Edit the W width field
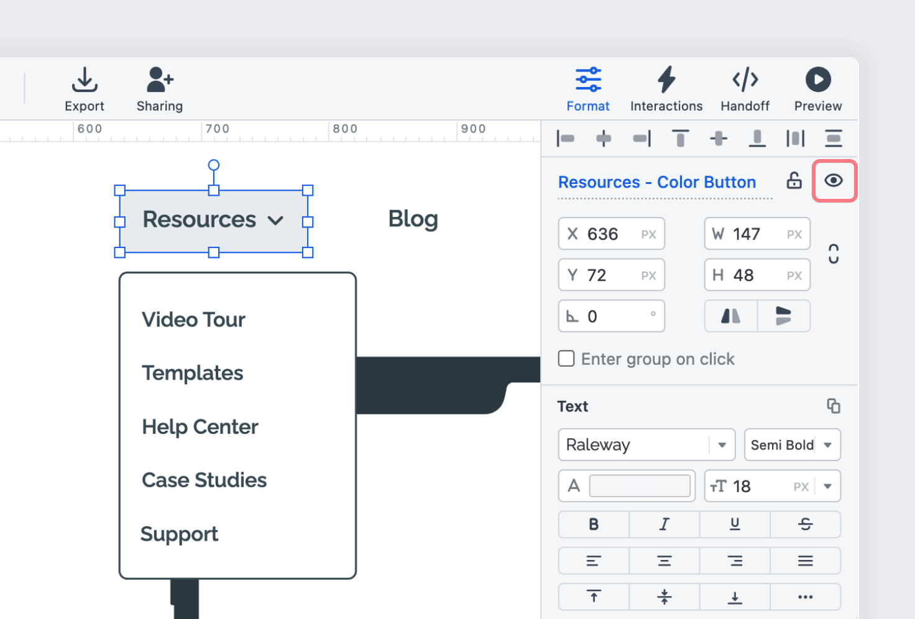 [757, 234]
